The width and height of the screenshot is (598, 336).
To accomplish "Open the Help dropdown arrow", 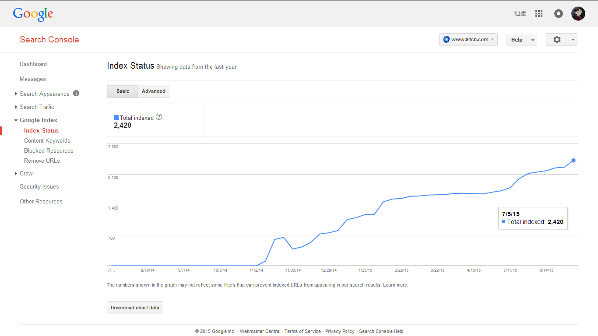I will tap(533, 40).
